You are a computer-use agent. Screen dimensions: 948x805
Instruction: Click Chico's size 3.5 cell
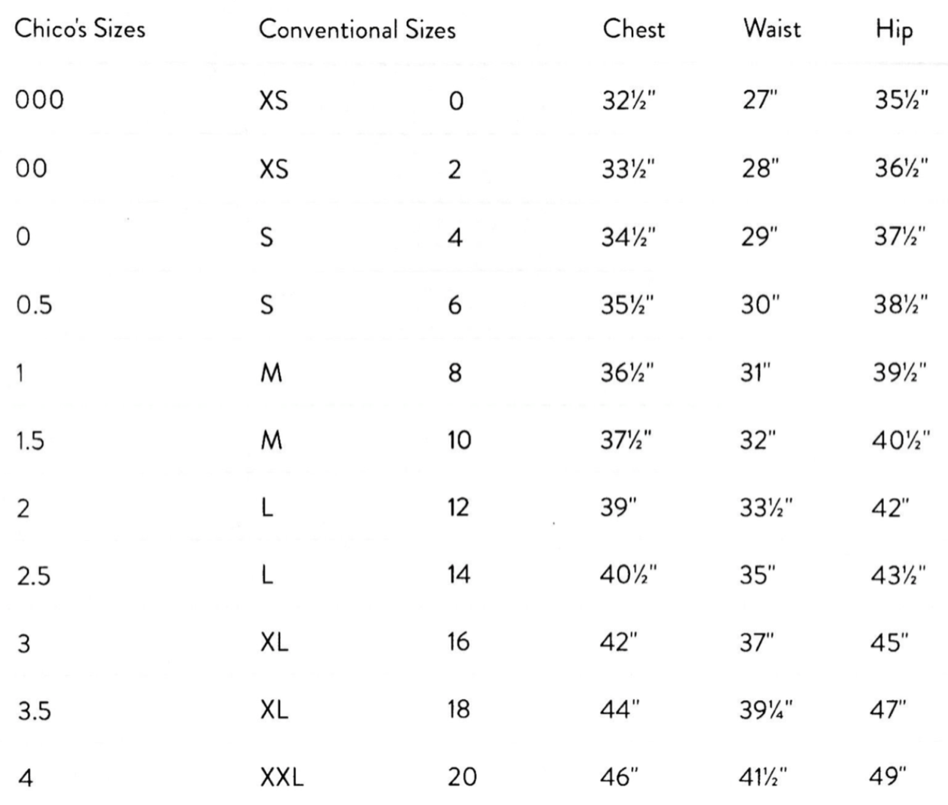(x=34, y=710)
